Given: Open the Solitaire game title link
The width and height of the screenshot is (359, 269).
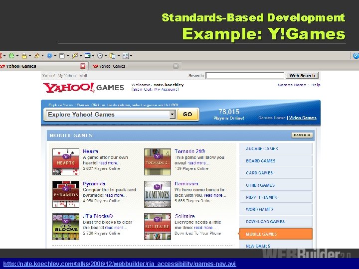Looking at the screenshot, I should (185, 216).
